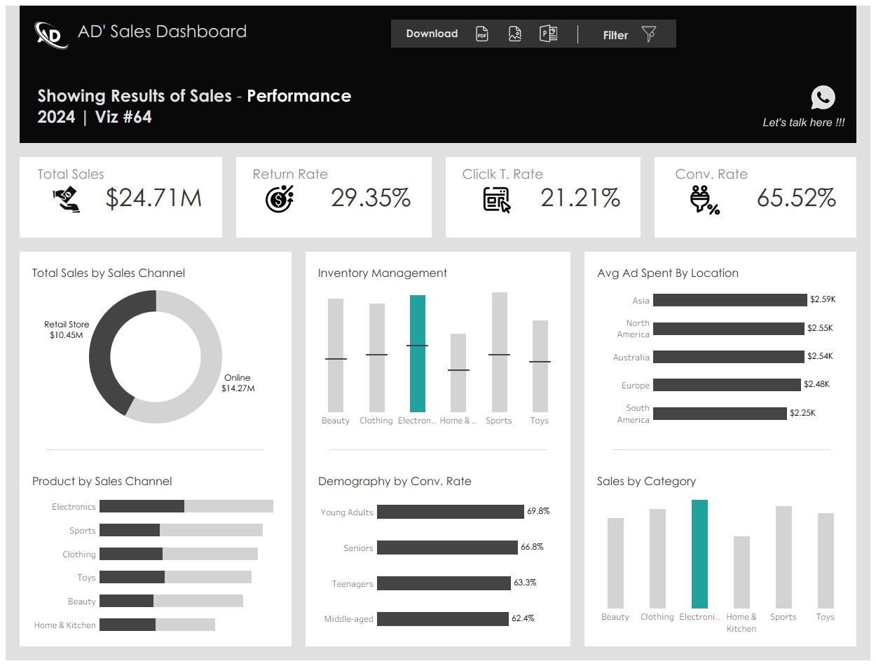Select teal Electronics bar in Sales by Category
This screenshot has height=666, width=876.
[699, 554]
